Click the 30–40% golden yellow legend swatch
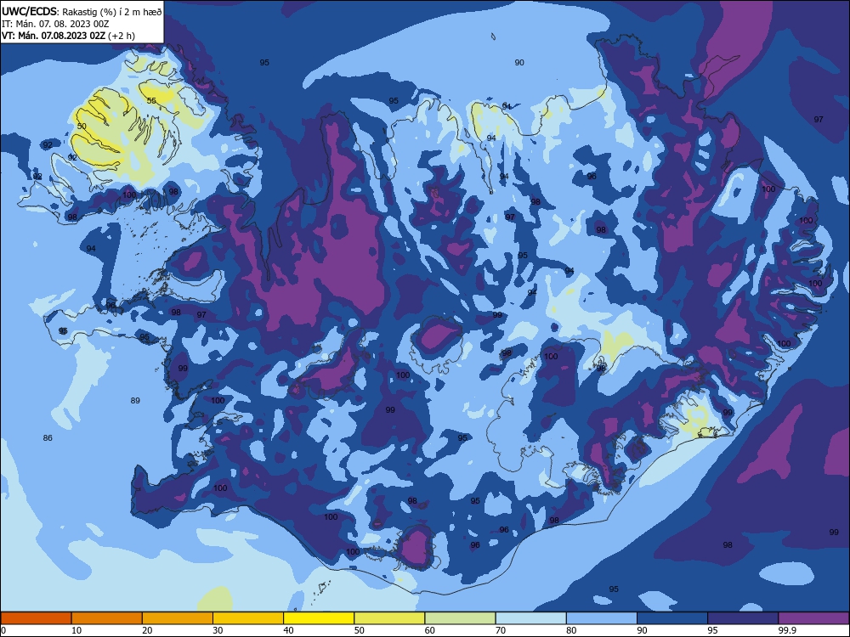The image size is (850, 637). pyautogui.click(x=248, y=618)
